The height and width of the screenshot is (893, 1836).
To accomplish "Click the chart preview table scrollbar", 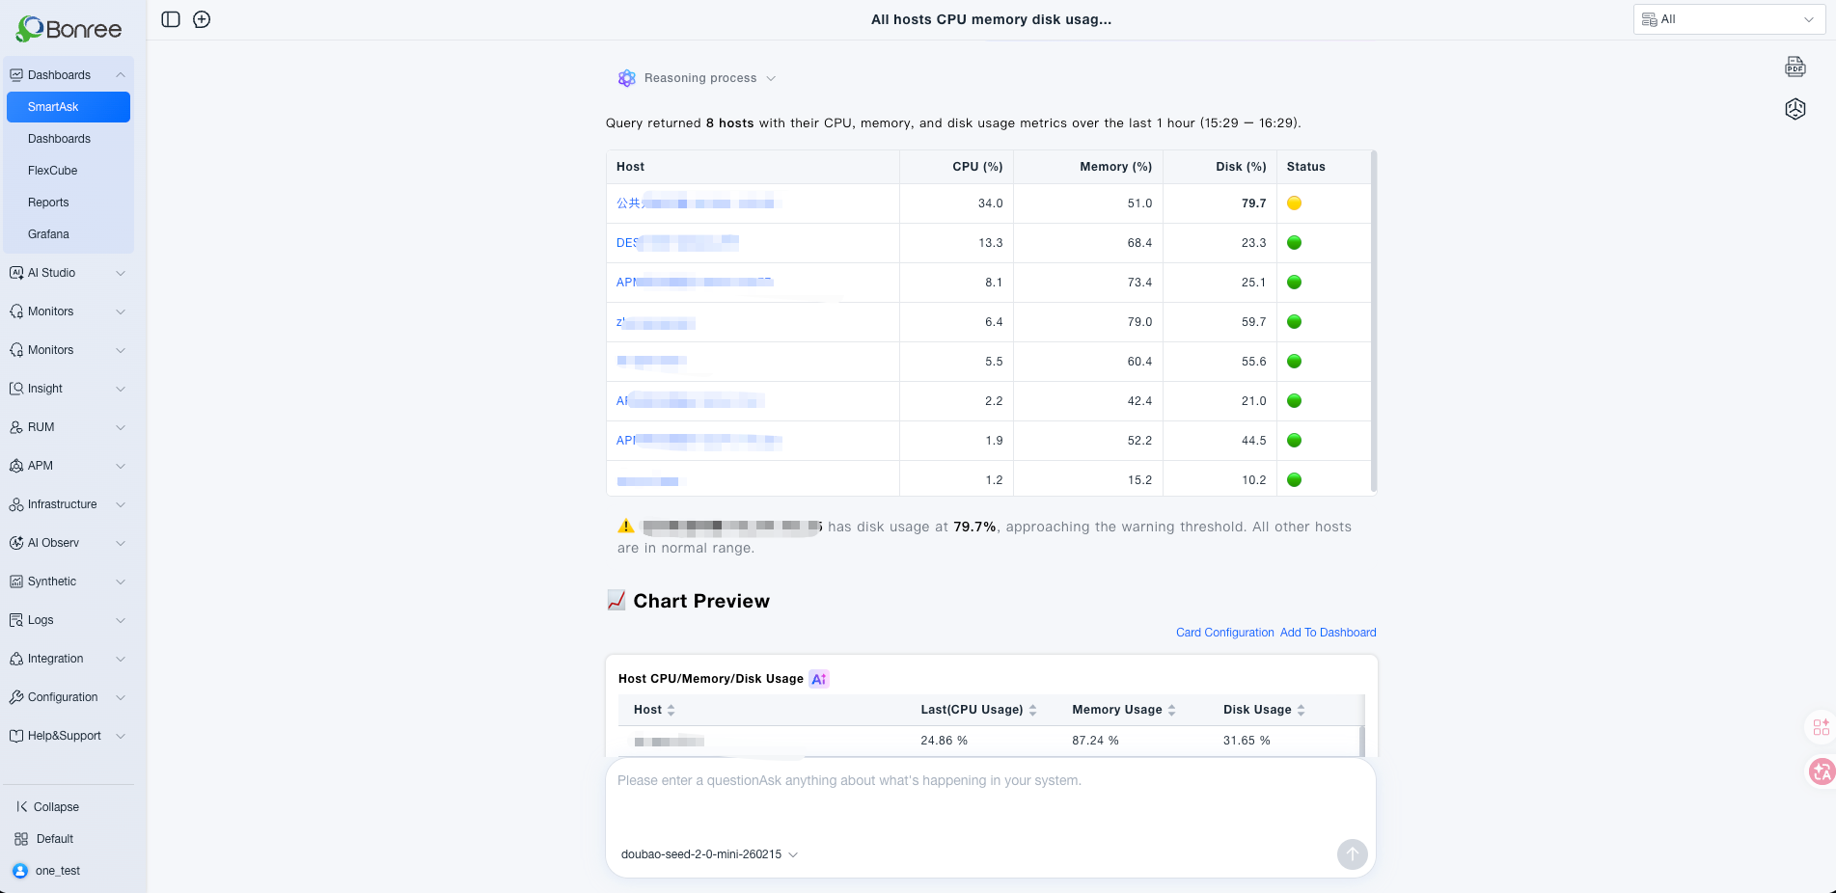I will (x=1362, y=741).
